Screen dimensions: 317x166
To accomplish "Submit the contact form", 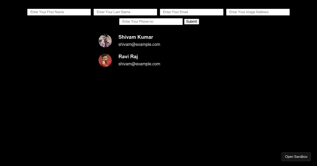I will (x=192, y=22).
